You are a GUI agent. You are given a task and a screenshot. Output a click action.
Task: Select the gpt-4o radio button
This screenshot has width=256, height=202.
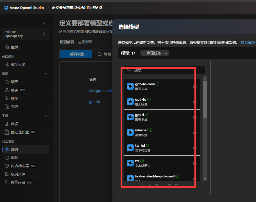click(x=195, y=102)
